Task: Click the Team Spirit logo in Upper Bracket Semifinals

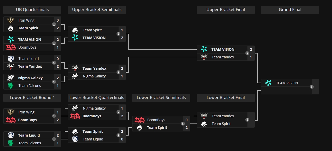Action: click(x=75, y=30)
